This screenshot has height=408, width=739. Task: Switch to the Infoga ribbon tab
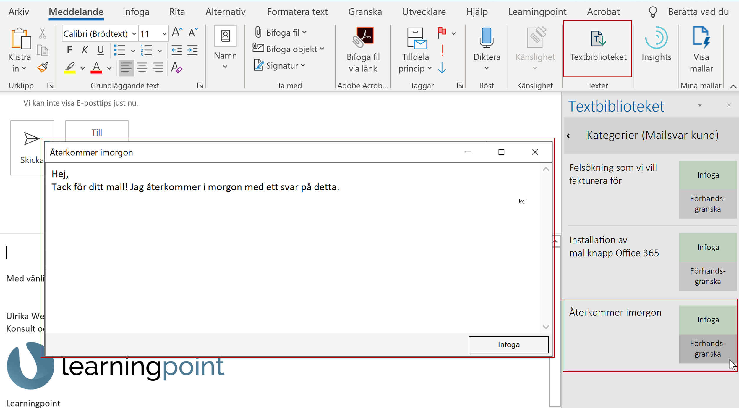tap(136, 12)
